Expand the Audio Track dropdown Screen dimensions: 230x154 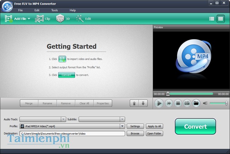tap(63, 119)
